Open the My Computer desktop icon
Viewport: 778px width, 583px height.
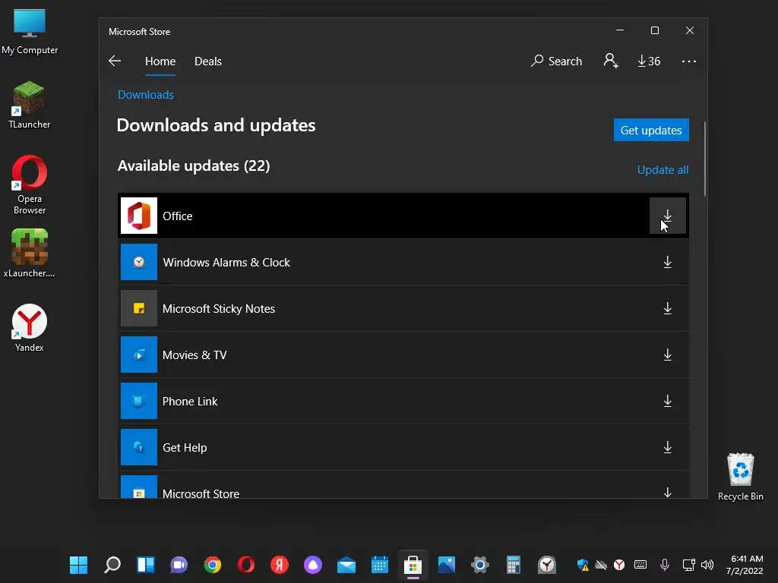pyautogui.click(x=30, y=32)
